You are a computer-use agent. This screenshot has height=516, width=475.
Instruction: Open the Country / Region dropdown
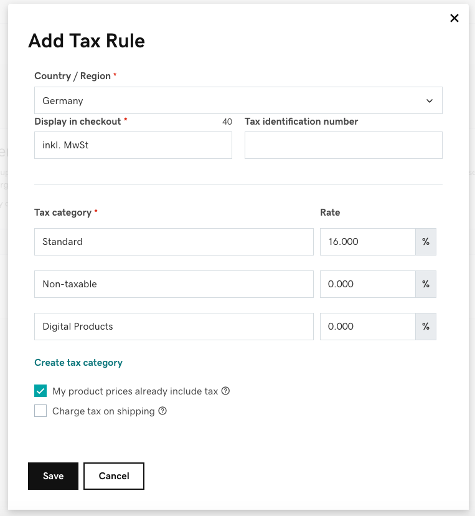click(238, 100)
